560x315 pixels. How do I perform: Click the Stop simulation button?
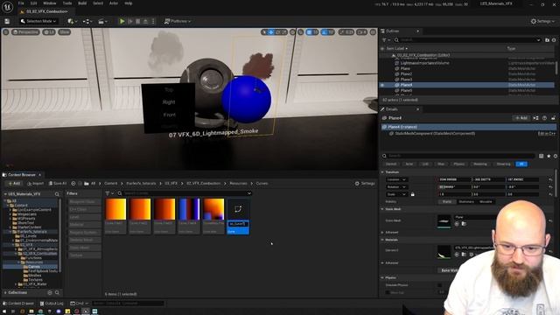138,21
